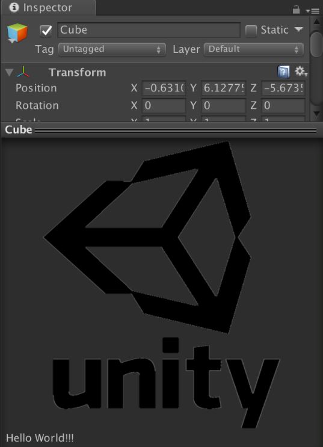This screenshot has height=447, width=323.
Task: Click the Cube name input field
Action: (149, 30)
